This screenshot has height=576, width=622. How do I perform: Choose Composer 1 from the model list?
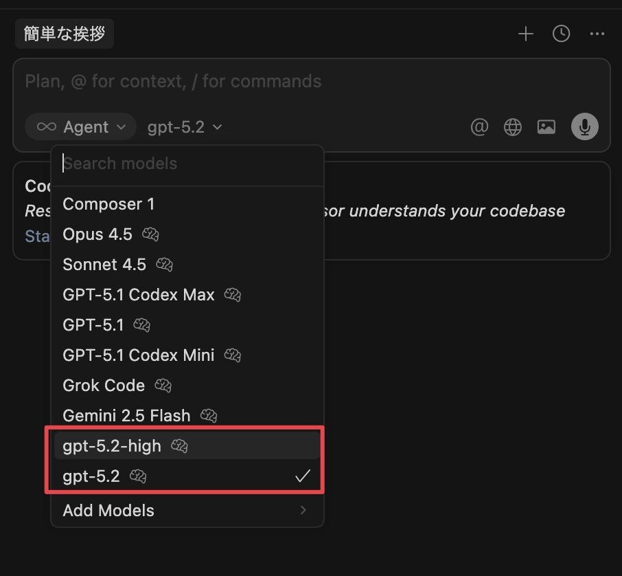pyautogui.click(x=108, y=204)
